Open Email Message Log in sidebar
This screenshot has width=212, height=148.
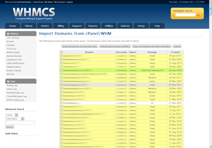coord(15,93)
